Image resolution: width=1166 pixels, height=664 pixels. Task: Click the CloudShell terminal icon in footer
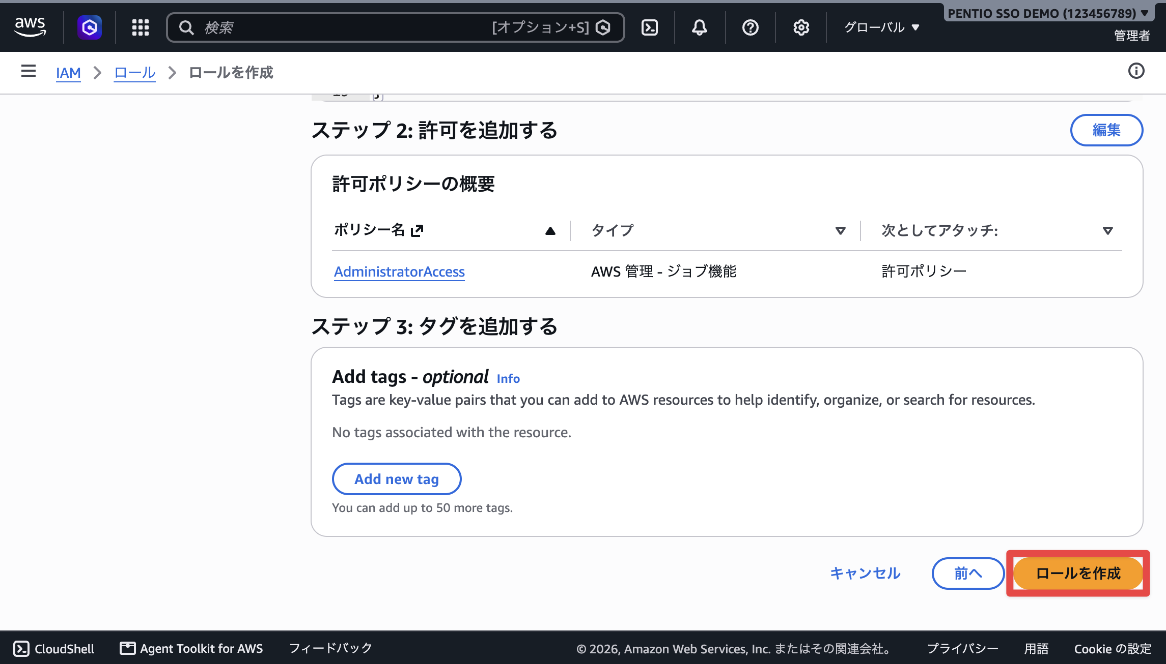[21, 648]
